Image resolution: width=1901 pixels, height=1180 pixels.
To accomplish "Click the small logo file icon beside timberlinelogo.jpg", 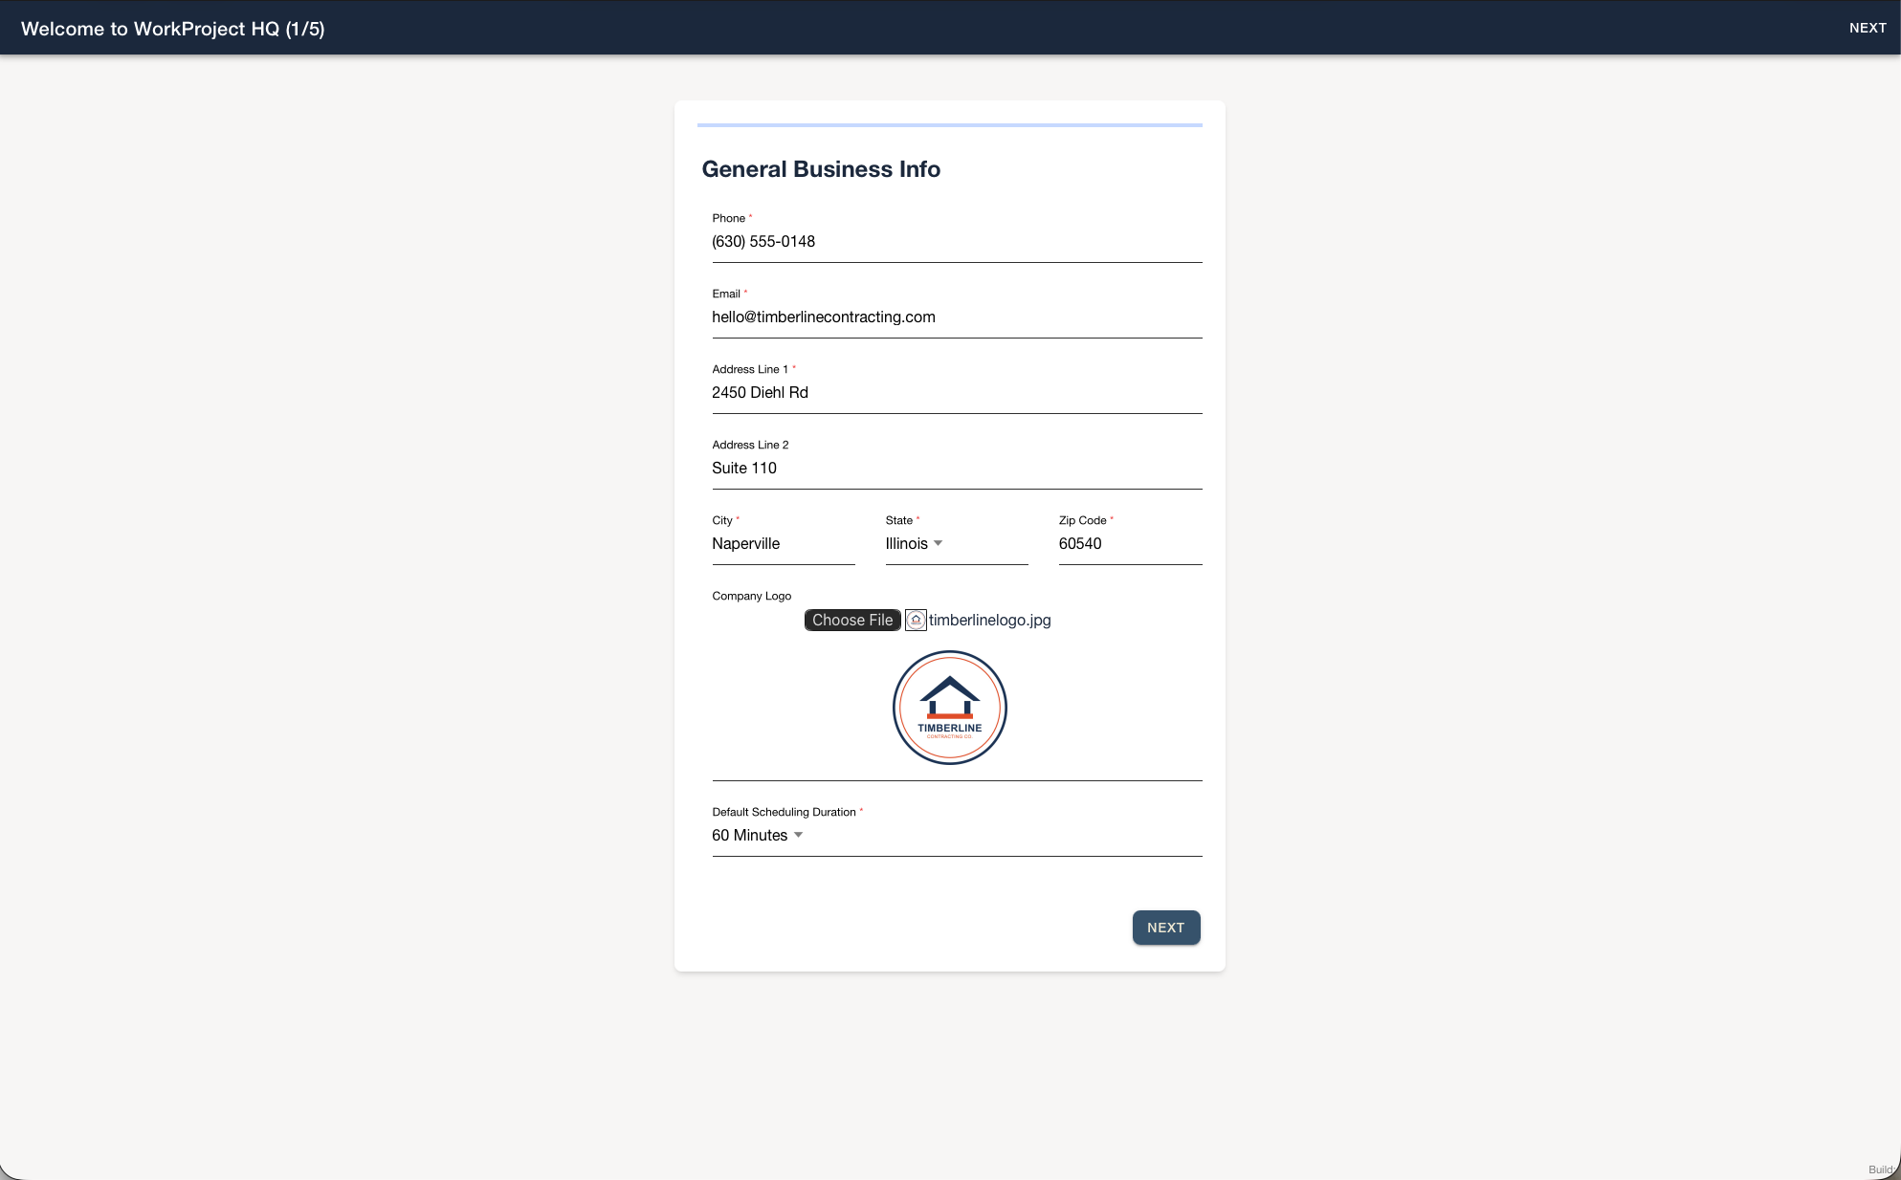I will pos(916,620).
